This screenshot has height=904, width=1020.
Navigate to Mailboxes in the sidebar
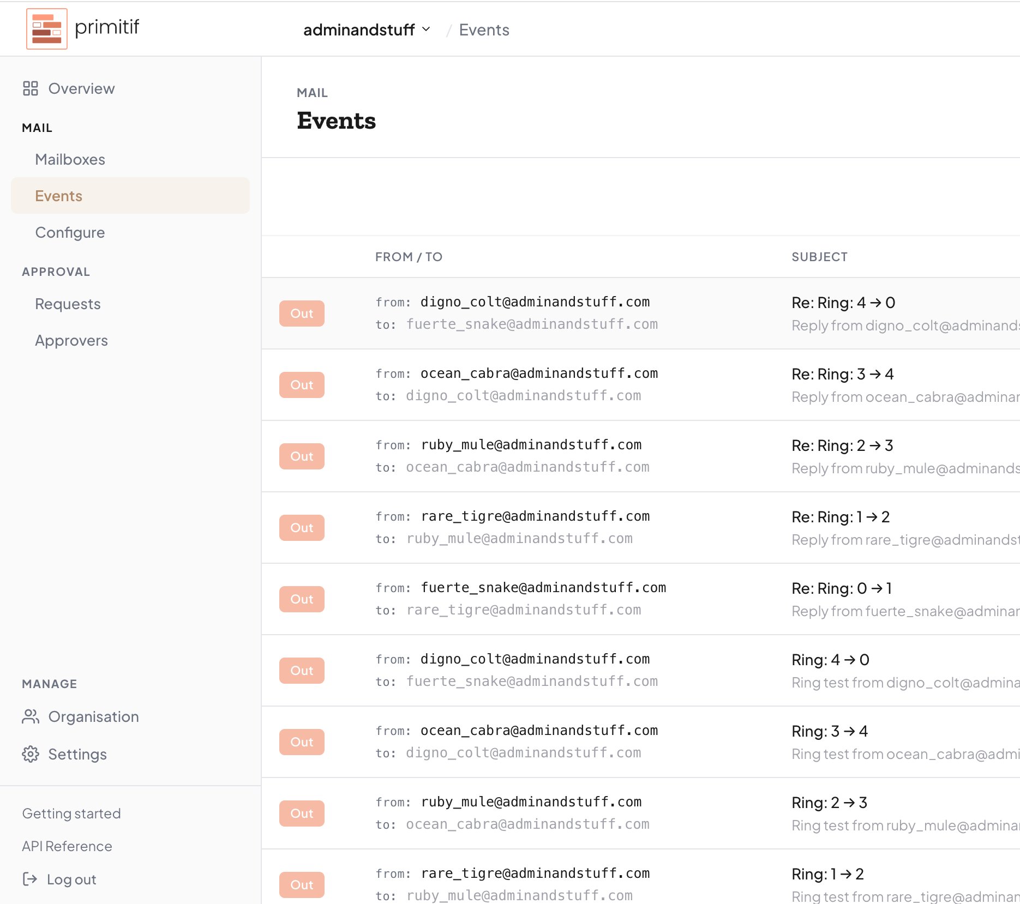pyautogui.click(x=70, y=159)
